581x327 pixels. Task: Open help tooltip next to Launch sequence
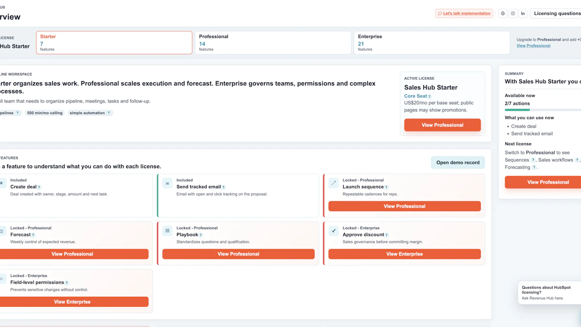387,187
